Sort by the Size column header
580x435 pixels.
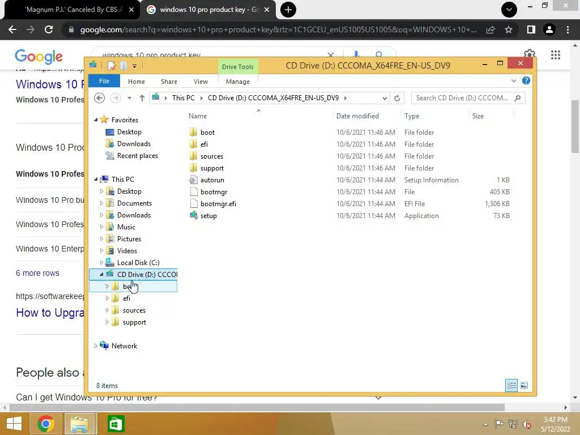(x=478, y=116)
